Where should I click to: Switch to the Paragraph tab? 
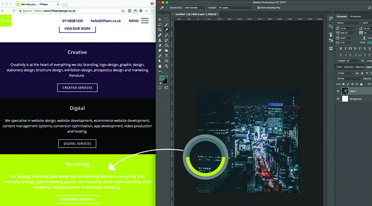coord(356,16)
